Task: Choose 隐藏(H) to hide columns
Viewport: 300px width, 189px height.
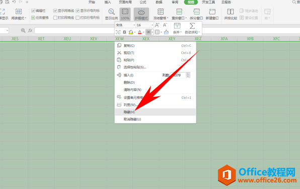Action: [155, 112]
